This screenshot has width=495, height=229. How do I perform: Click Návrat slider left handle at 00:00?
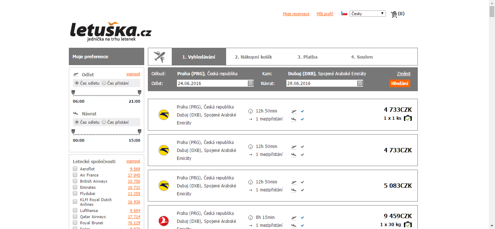click(74, 132)
